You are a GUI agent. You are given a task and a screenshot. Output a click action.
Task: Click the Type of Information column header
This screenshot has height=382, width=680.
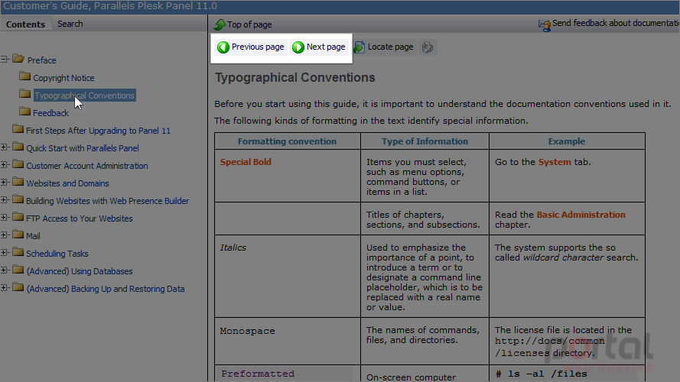click(425, 141)
